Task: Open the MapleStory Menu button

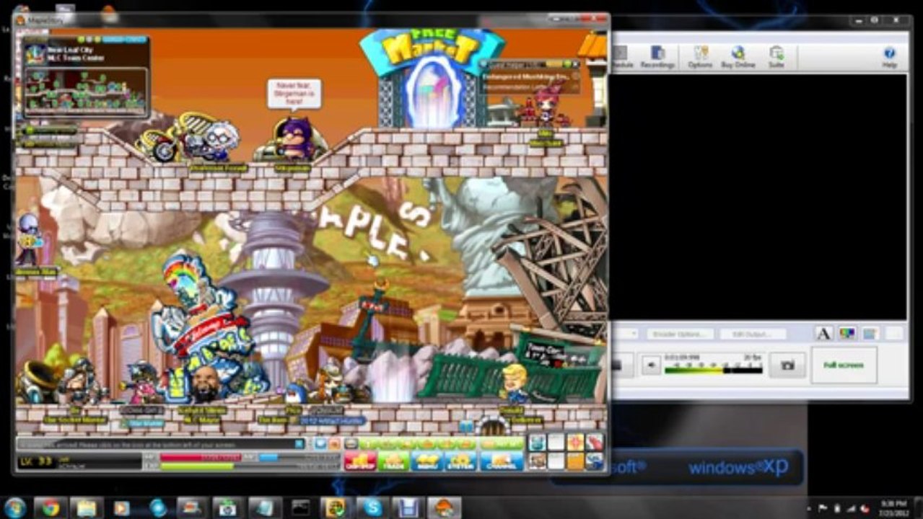Action: [x=426, y=461]
